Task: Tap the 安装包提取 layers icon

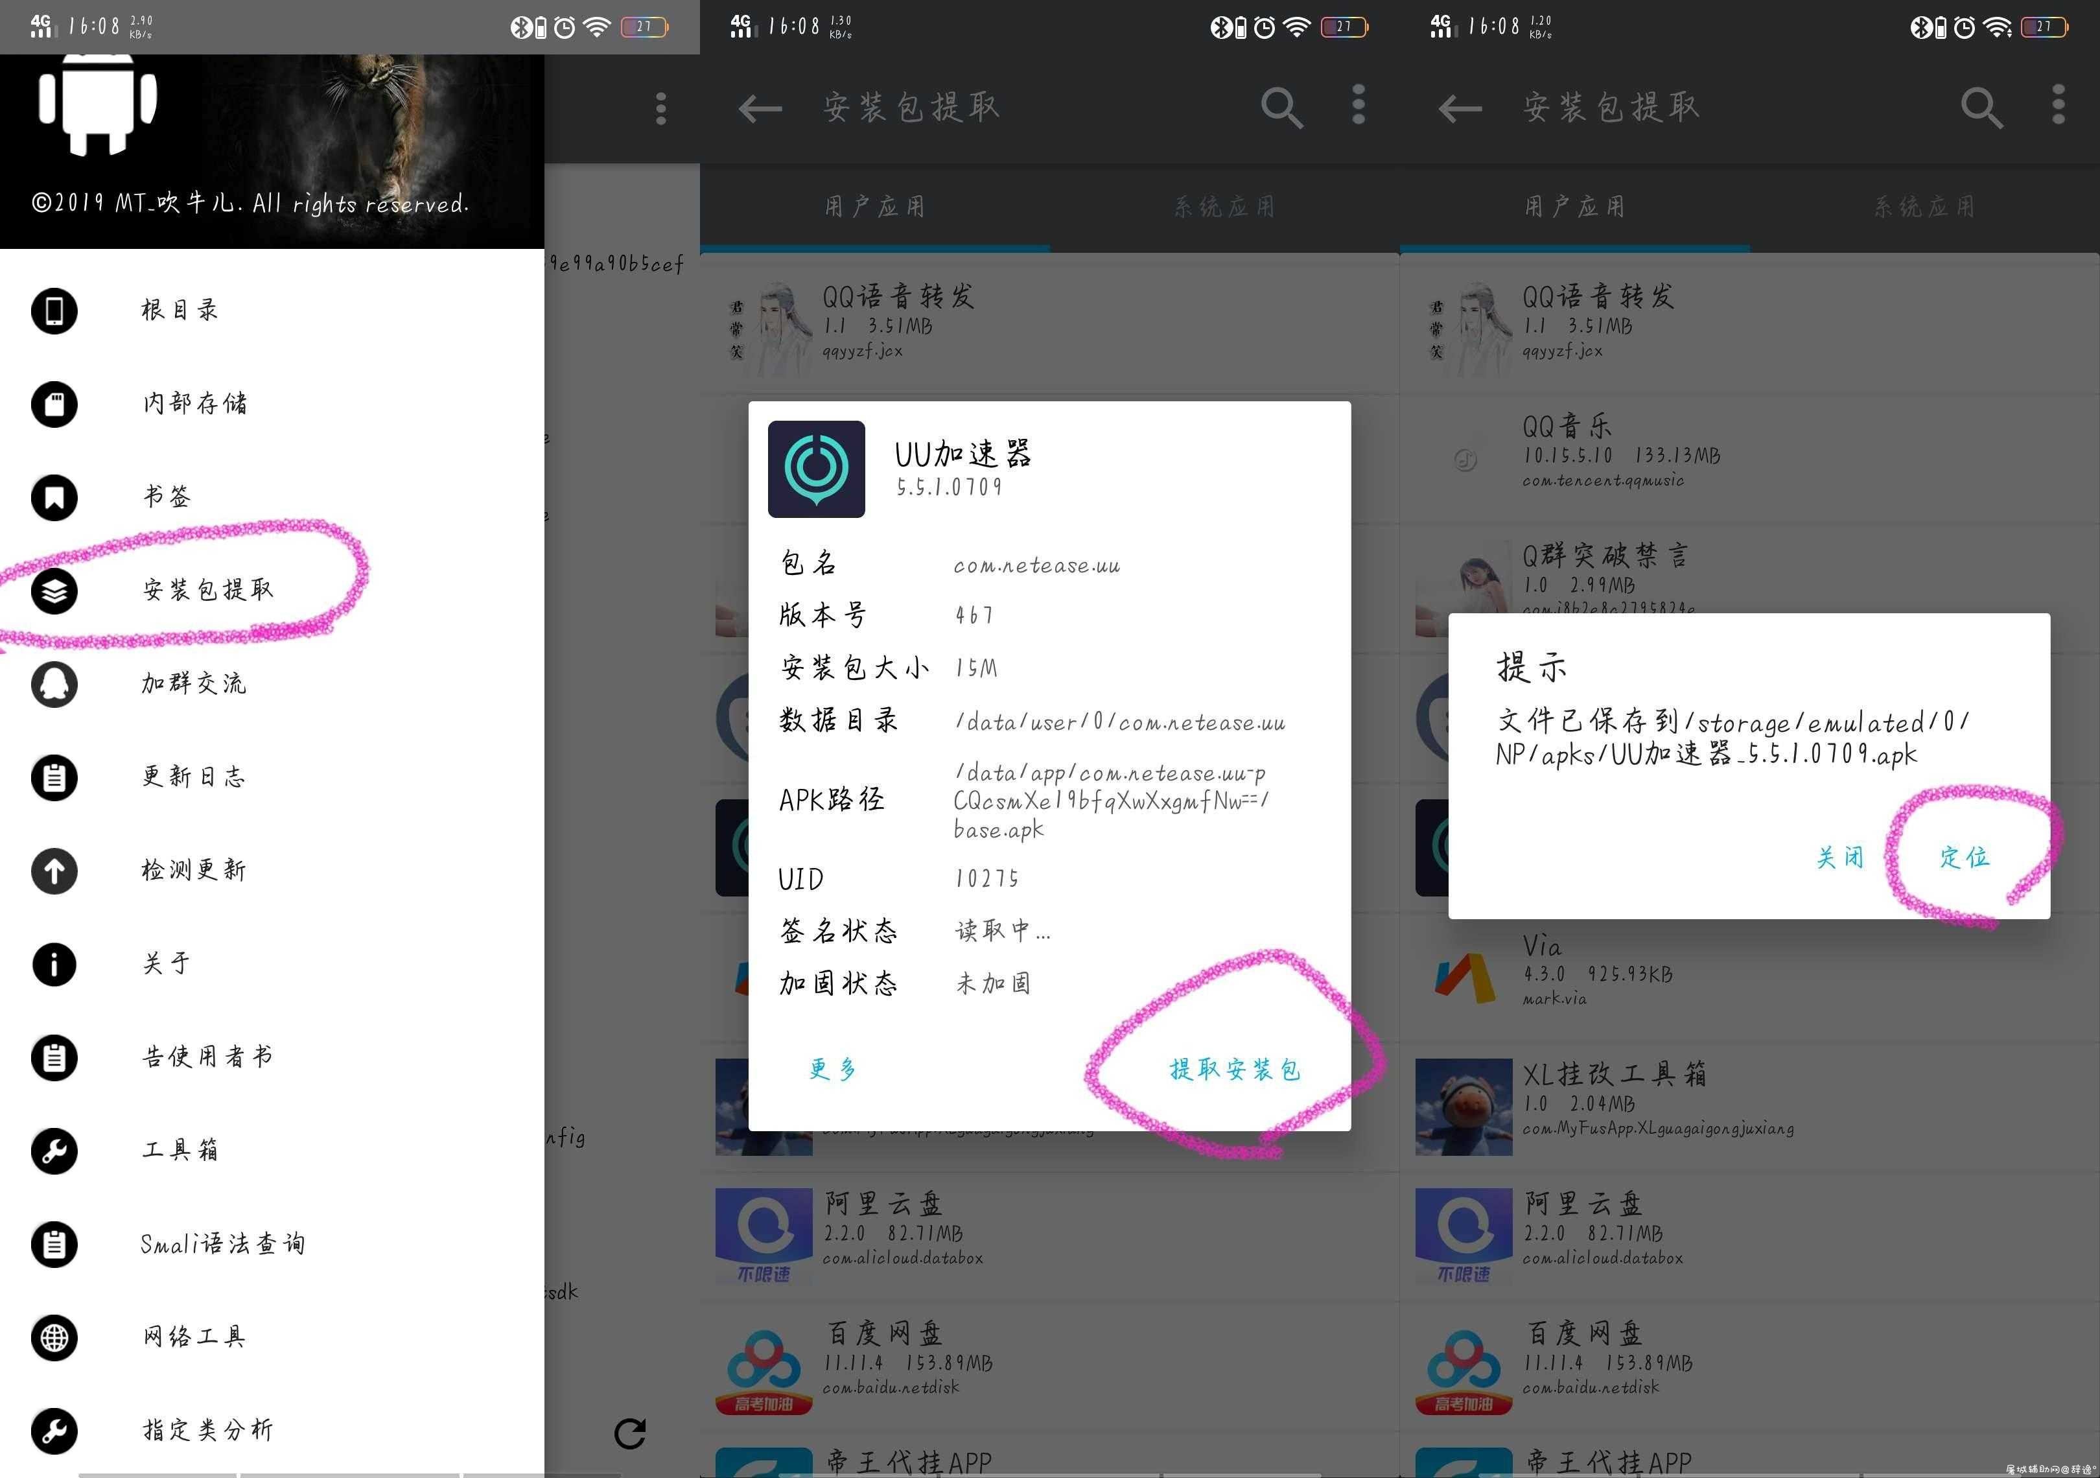Action: pyautogui.click(x=54, y=591)
